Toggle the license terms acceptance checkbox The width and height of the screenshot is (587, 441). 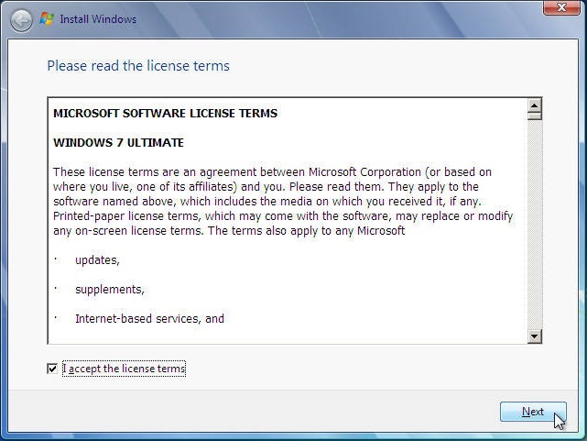click(52, 369)
